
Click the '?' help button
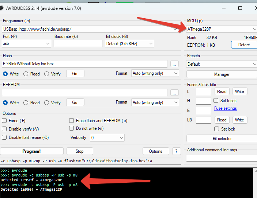[176, 151]
